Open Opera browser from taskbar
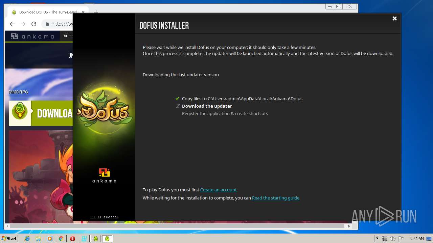The height and width of the screenshot is (243, 433). pos(72,239)
